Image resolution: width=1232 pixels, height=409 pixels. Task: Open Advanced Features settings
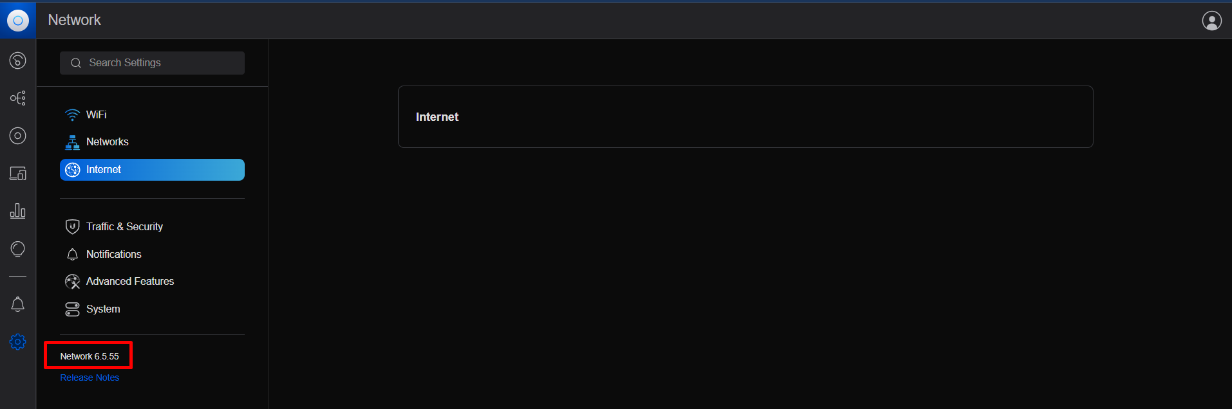pyautogui.click(x=129, y=281)
